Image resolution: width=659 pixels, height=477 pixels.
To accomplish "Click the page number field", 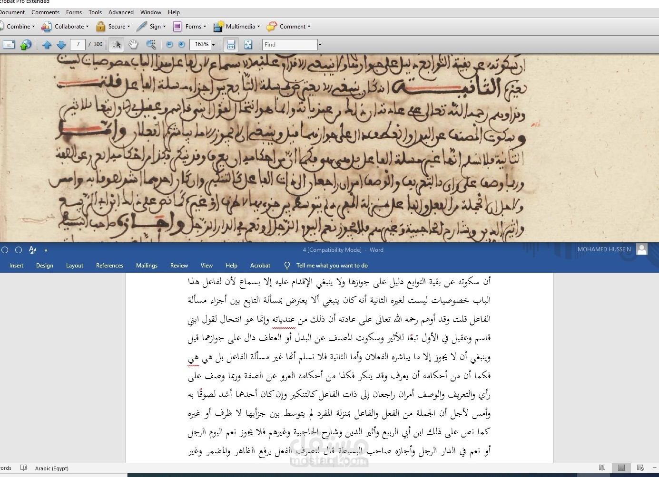I will (x=78, y=44).
